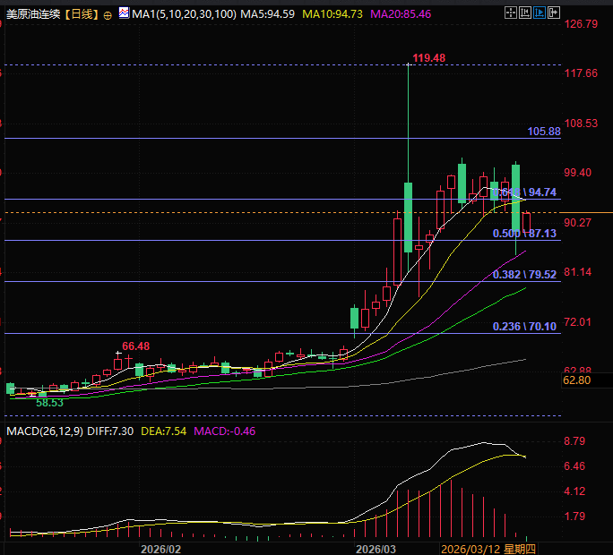Click the 2026/02 time axis label
613x555 pixels.
coord(160,549)
